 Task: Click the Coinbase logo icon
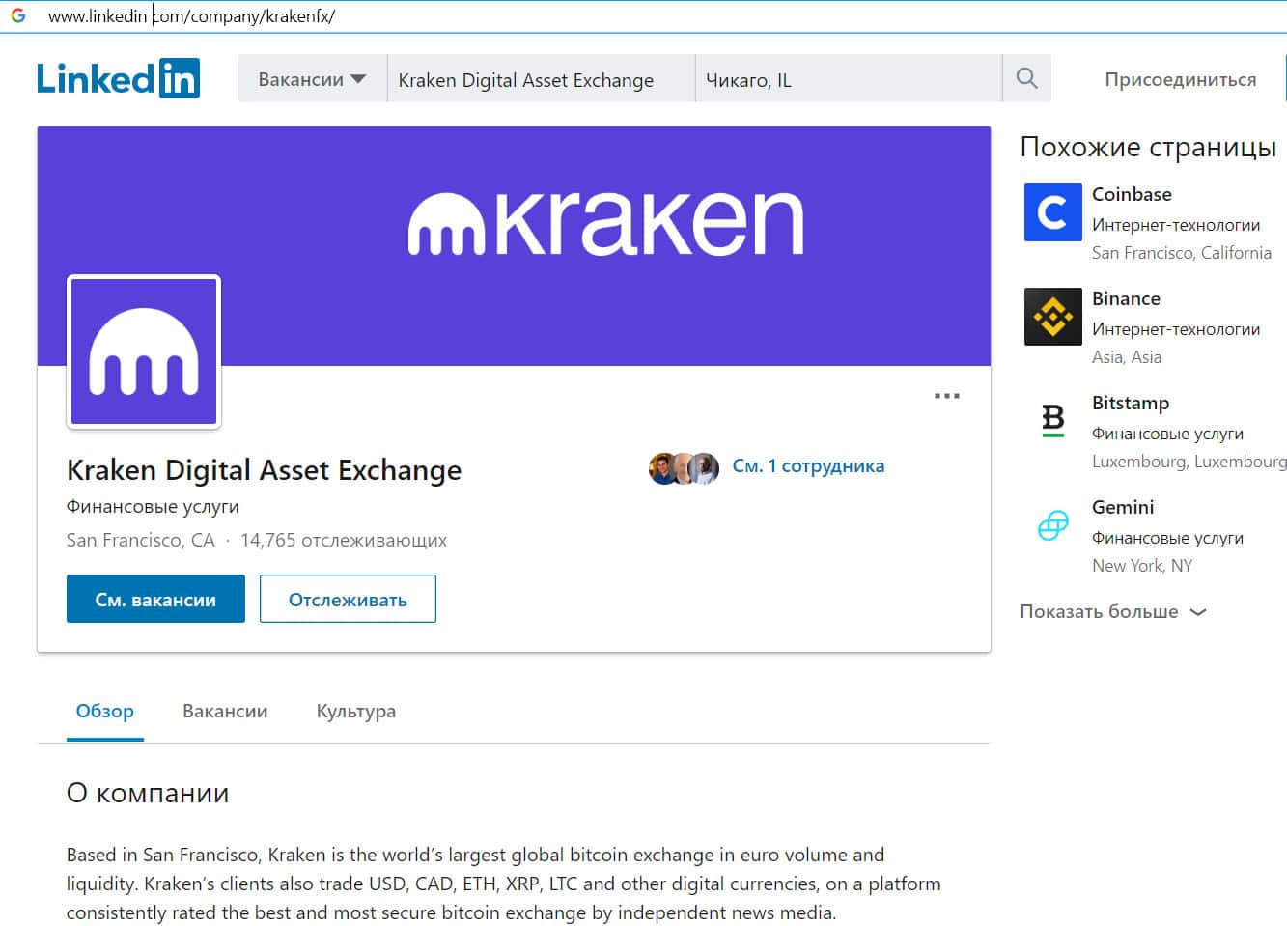click(x=1052, y=211)
